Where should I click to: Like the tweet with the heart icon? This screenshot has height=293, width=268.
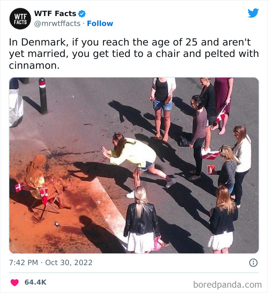(15, 282)
